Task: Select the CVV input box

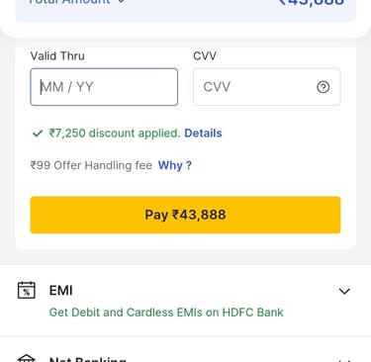Action: point(267,87)
